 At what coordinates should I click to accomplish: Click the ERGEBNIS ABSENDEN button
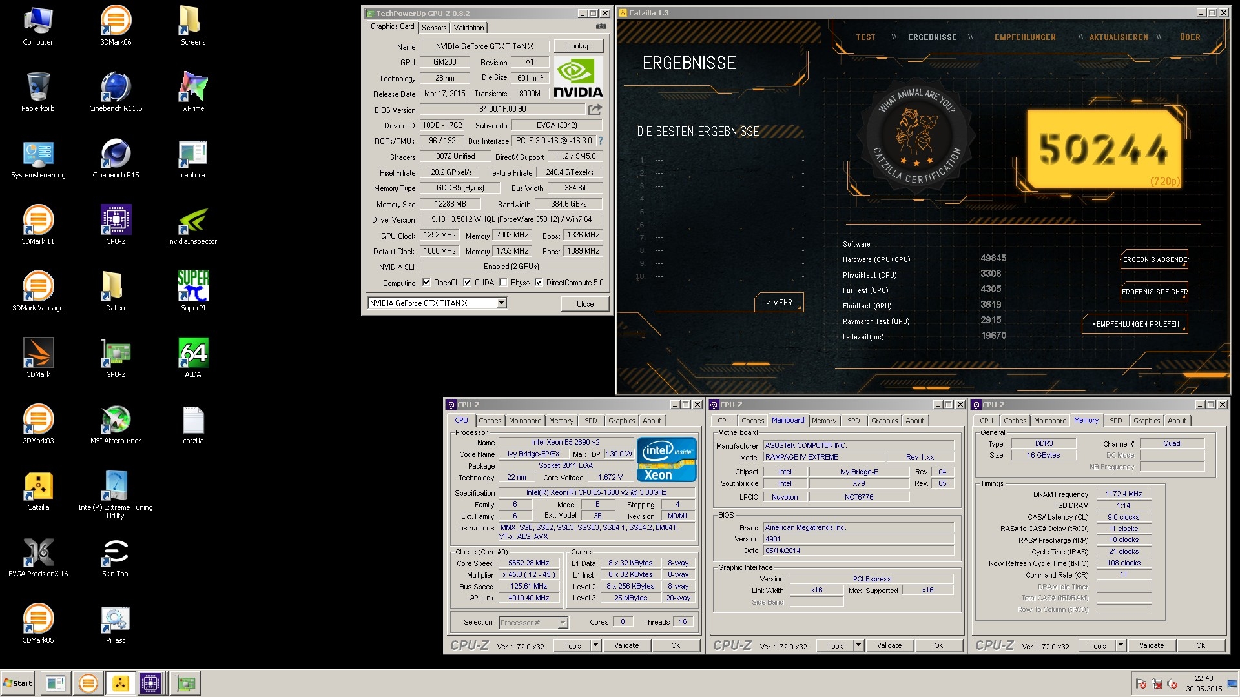pos(1154,259)
